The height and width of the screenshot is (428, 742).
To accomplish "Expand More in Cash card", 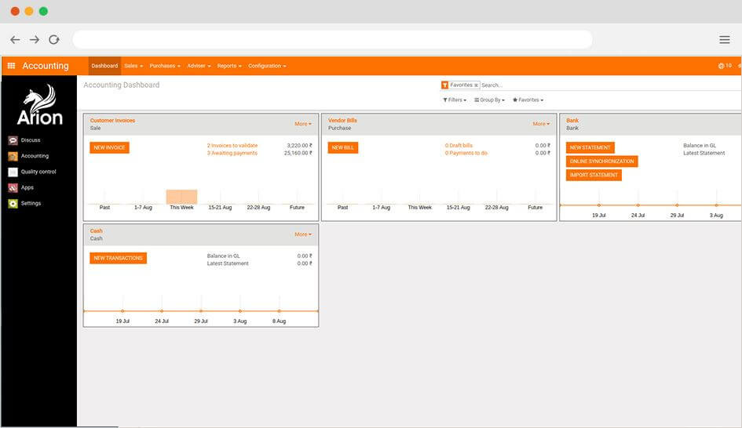I will [303, 234].
